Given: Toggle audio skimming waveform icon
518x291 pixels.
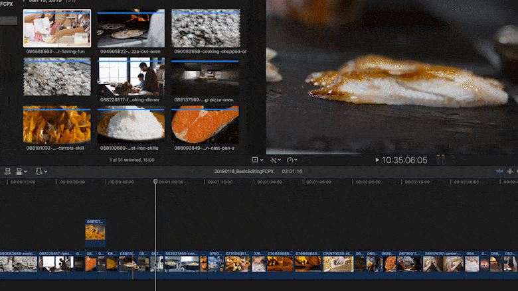Looking at the screenshot, I should click(x=510, y=171).
